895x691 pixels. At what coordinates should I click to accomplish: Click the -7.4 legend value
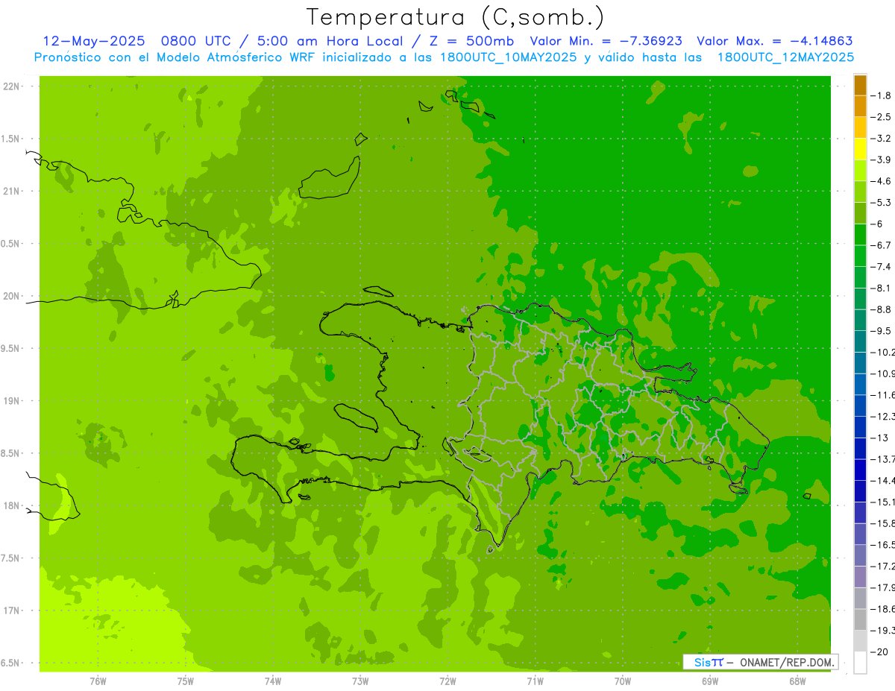[882, 267]
